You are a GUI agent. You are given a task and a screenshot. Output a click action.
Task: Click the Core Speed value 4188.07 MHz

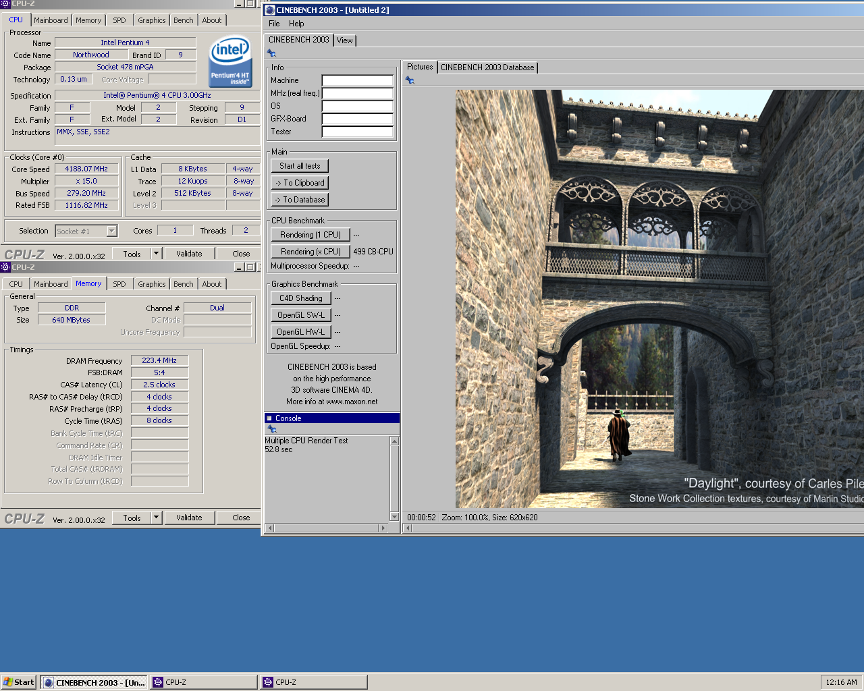(86, 169)
